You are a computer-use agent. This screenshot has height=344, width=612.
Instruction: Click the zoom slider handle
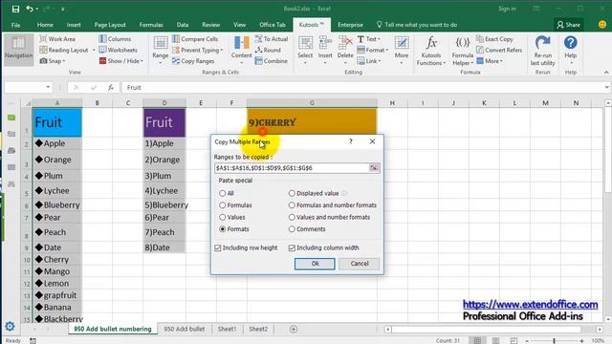click(x=554, y=341)
